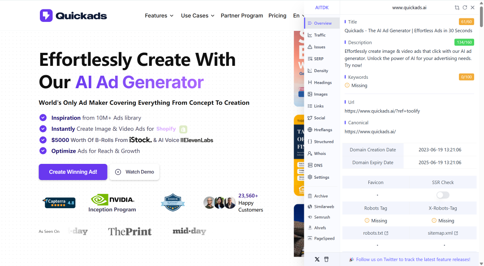Open sitemap.xml link

pos(443,233)
